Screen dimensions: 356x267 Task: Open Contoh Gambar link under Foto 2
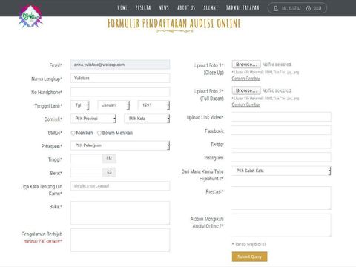[246, 105]
